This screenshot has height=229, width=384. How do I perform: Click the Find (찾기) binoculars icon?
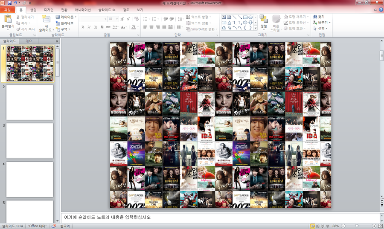(x=315, y=17)
